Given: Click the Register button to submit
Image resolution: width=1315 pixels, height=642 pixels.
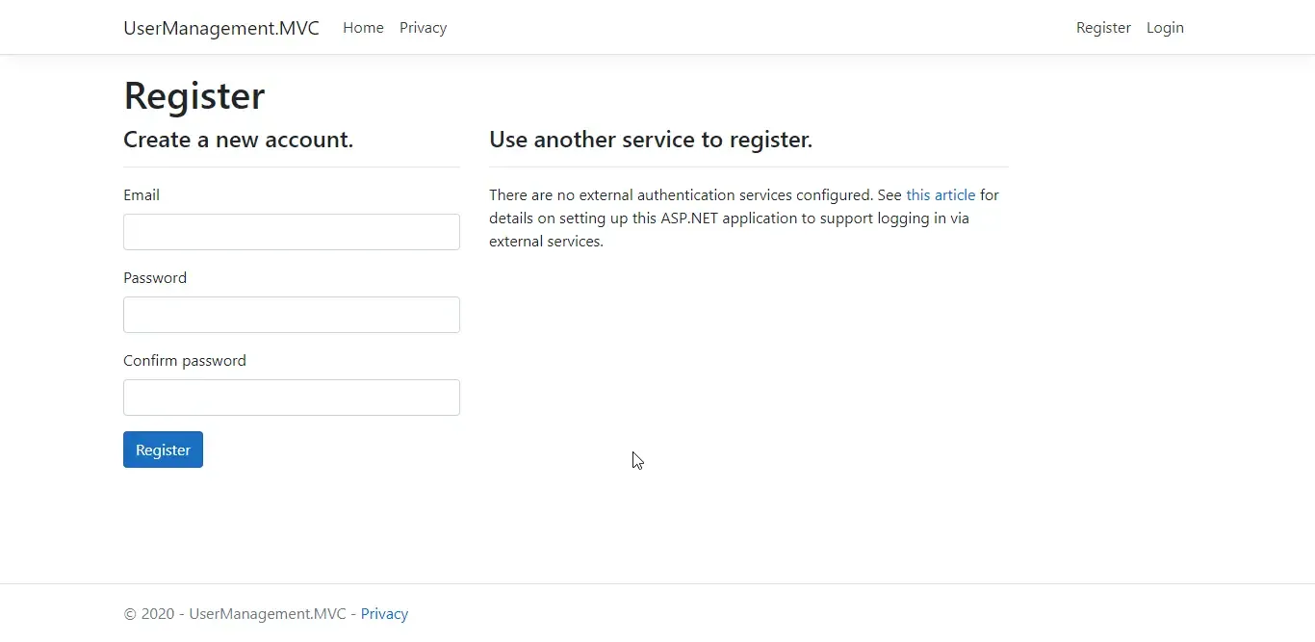Looking at the screenshot, I should pos(163,449).
